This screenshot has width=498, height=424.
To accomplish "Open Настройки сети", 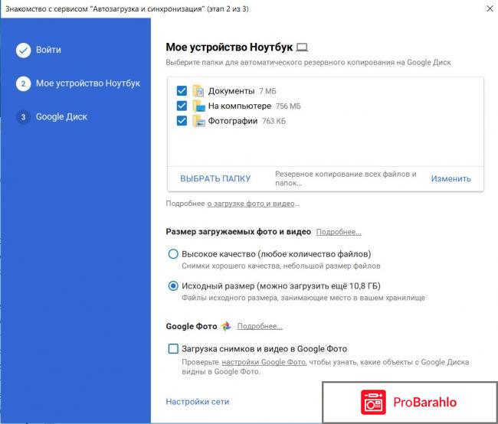I will (197, 402).
